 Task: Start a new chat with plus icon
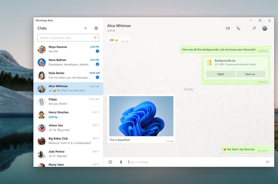[85, 28]
